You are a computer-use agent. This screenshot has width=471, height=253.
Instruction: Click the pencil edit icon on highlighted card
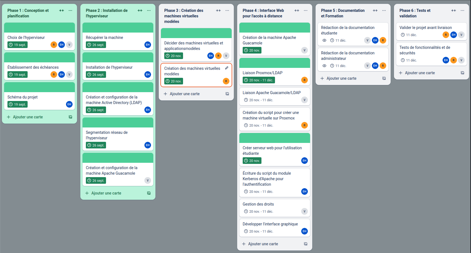click(x=227, y=68)
